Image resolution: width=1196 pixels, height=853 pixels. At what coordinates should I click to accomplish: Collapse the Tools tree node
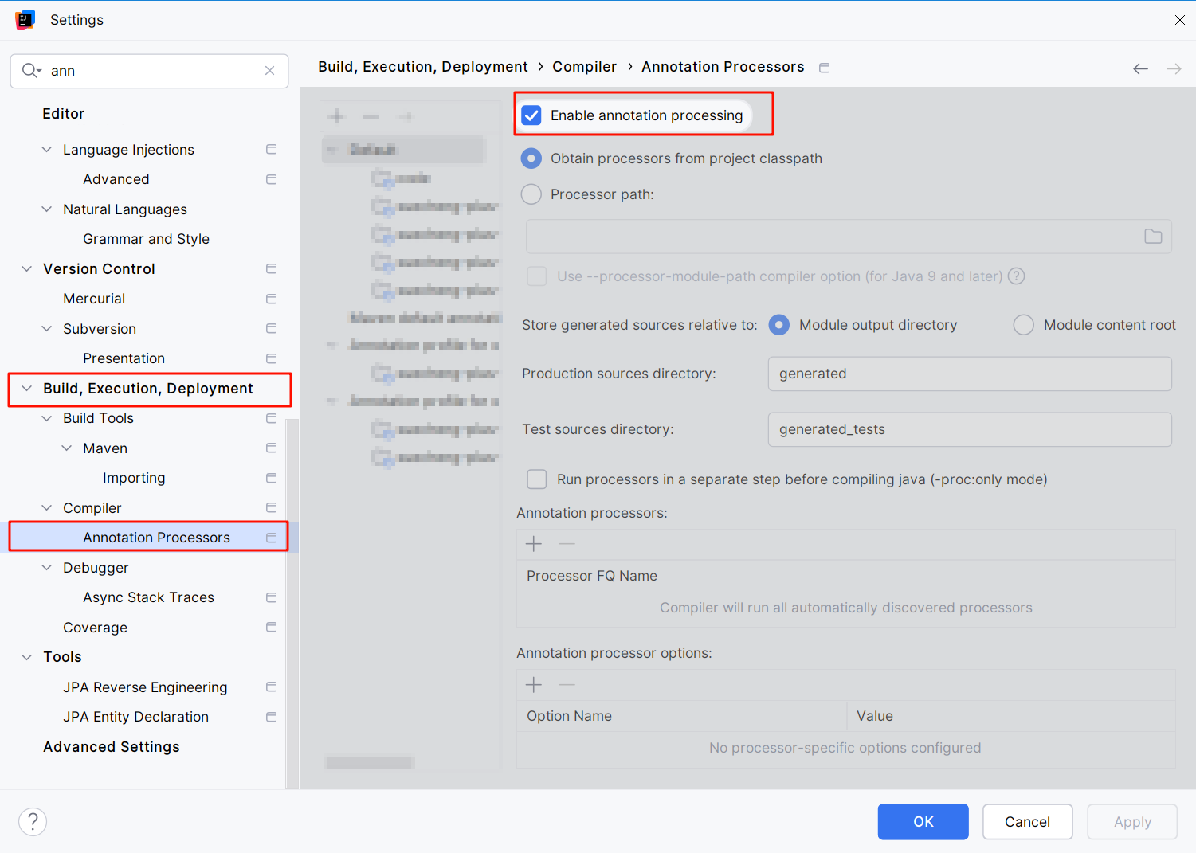tap(27, 657)
